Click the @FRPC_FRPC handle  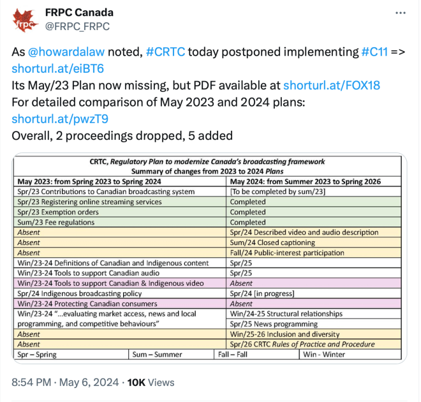coord(78,26)
